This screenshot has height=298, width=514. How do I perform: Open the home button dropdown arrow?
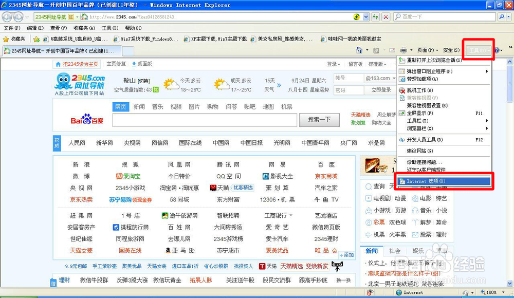(x=367, y=50)
